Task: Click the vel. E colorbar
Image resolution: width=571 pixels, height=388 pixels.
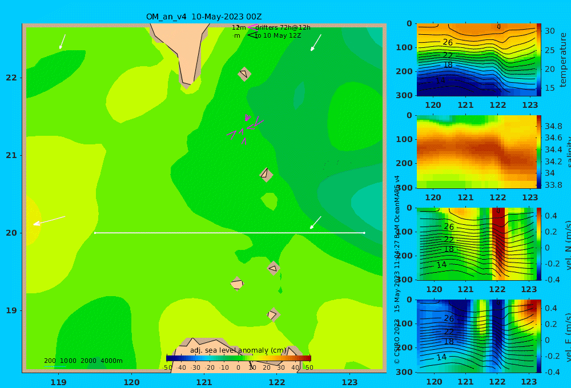Action: (538, 336)
